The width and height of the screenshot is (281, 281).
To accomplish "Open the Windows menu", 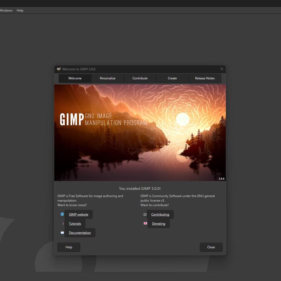I will tap(6, 10).
